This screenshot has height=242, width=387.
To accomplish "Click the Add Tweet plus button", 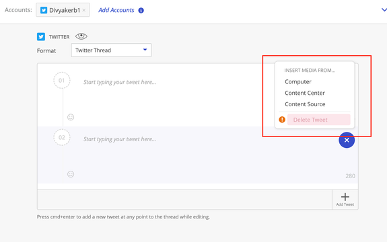I will [x=345, y=200].
